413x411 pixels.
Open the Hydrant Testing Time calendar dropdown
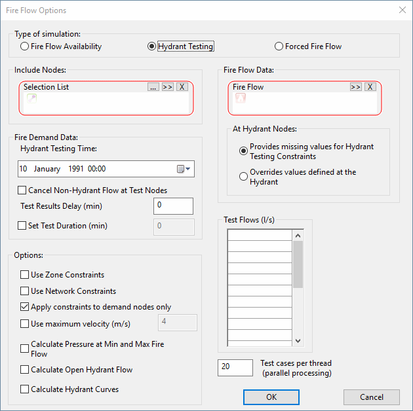[x=184, y=169]
